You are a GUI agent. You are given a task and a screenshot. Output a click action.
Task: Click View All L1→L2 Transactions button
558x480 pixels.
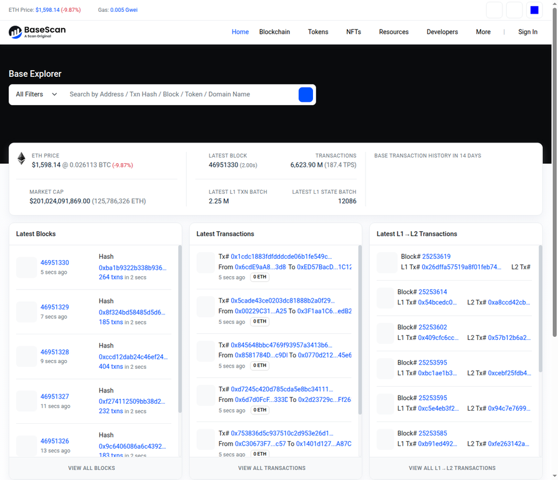coord(452,468)
